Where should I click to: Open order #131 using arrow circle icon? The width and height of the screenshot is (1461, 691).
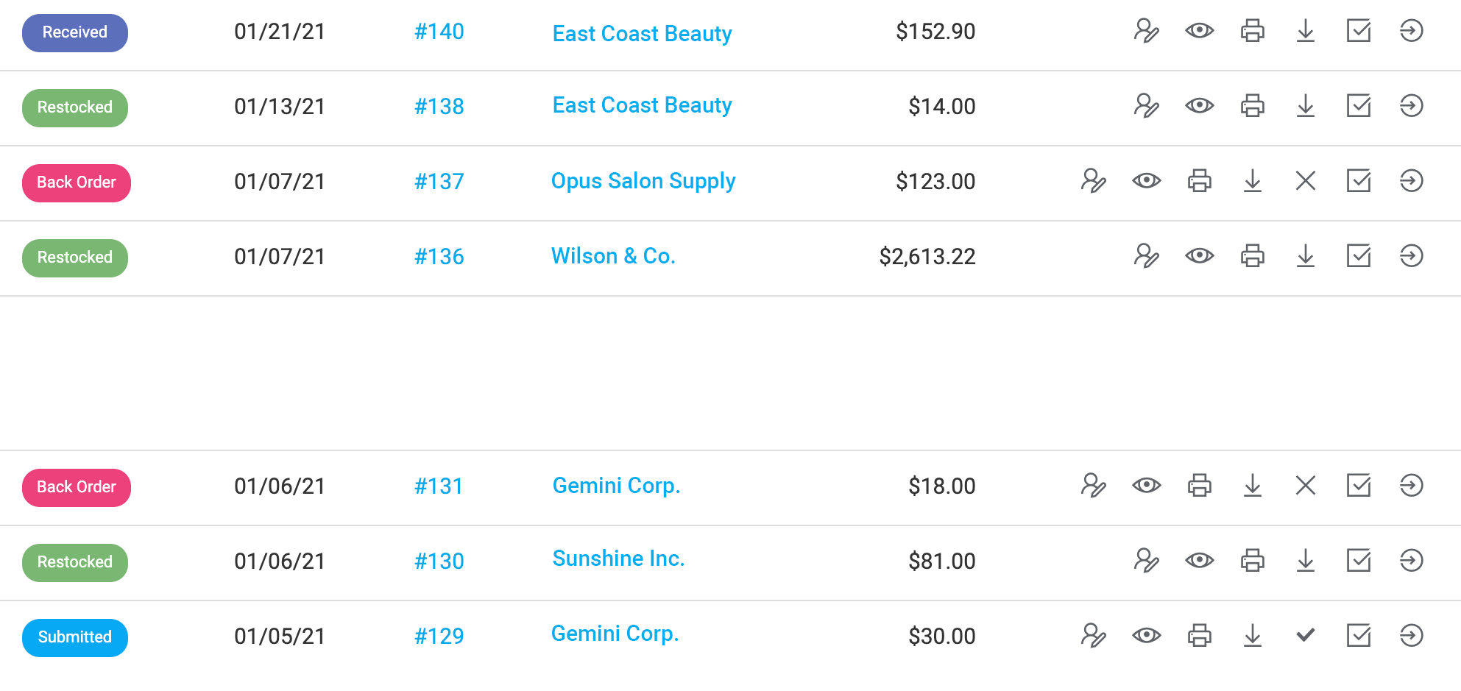pyautogui.click(x=1411, y=486)
